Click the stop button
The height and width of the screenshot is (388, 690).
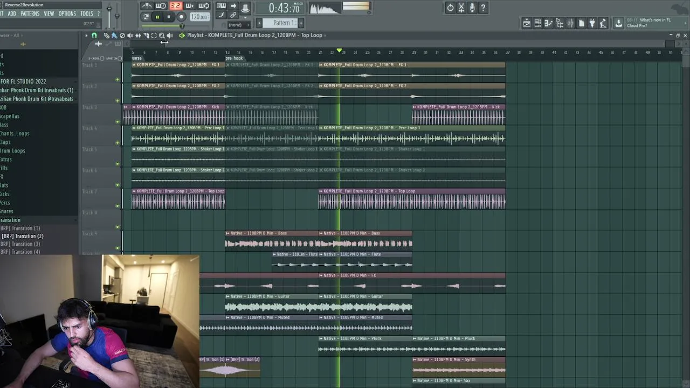coord(169,17)
